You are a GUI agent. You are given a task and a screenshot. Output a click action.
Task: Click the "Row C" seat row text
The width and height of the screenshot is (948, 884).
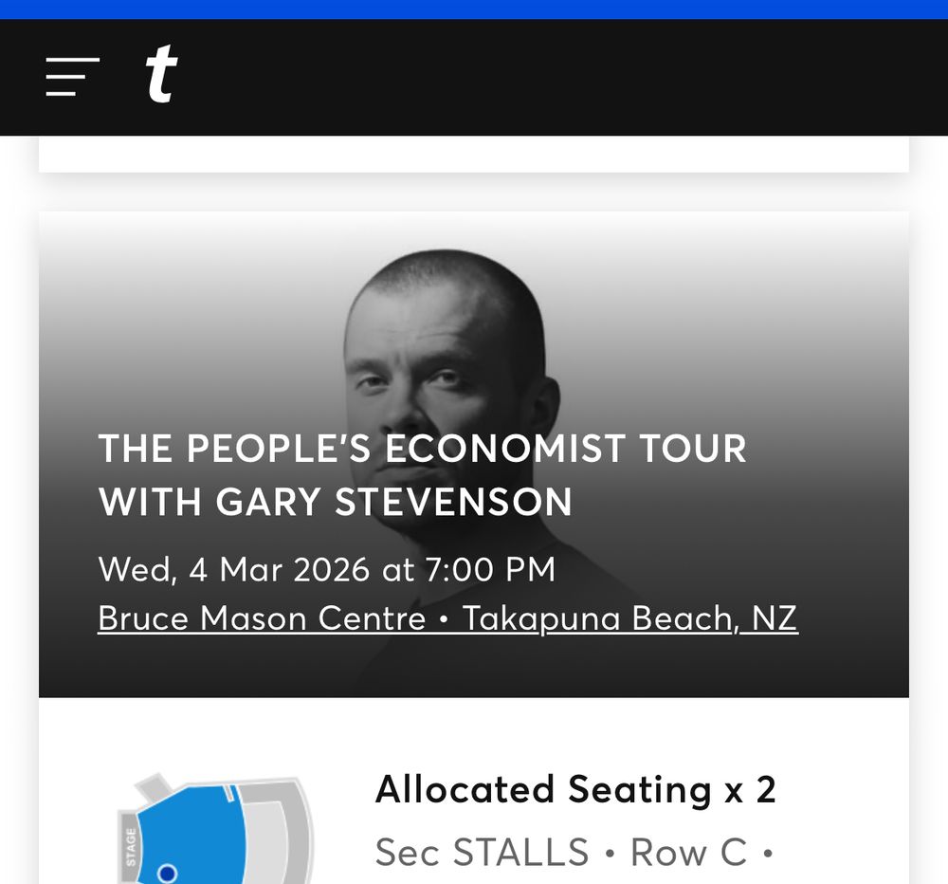coord(688,853)
